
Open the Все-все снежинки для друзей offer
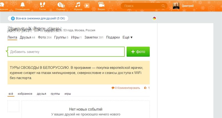point(38,18)
